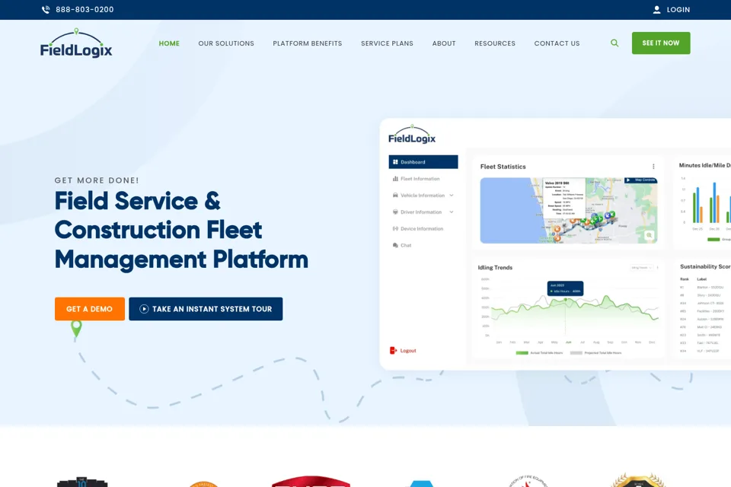Click the GET MORE DONE! tagline
The height and width of the screenshot is (487, 731).
[x=97, y=180]
